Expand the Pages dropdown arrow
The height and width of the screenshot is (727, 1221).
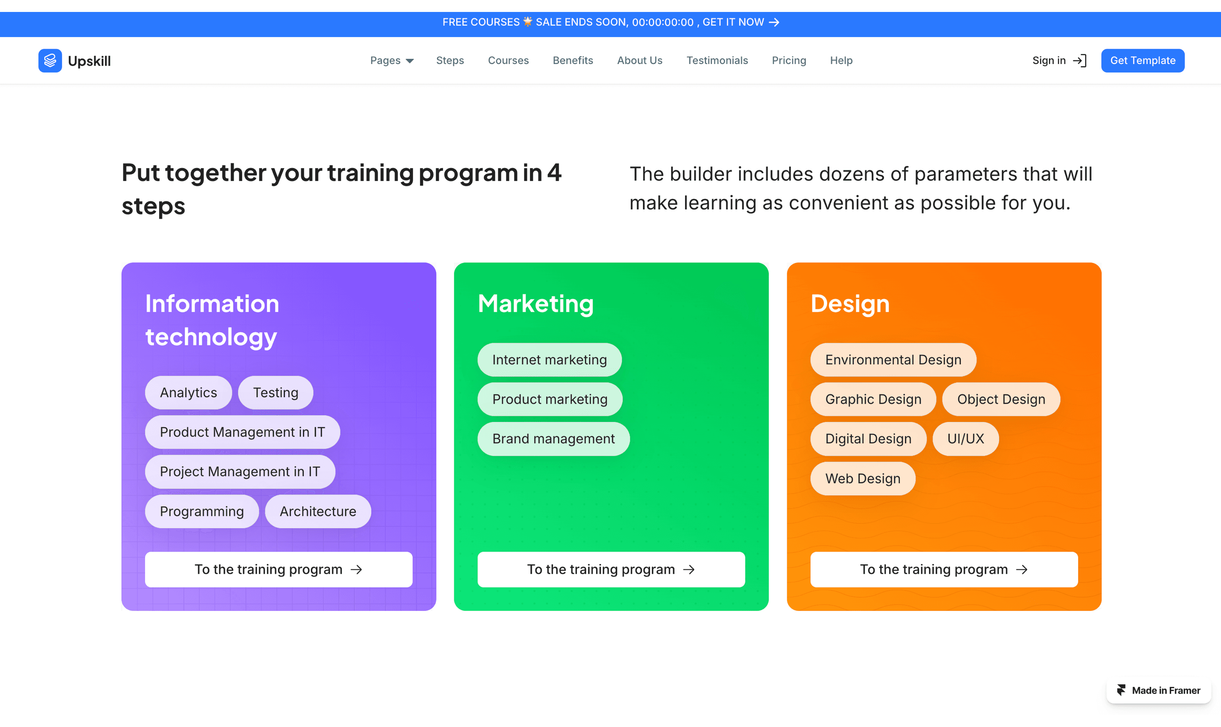410,61
